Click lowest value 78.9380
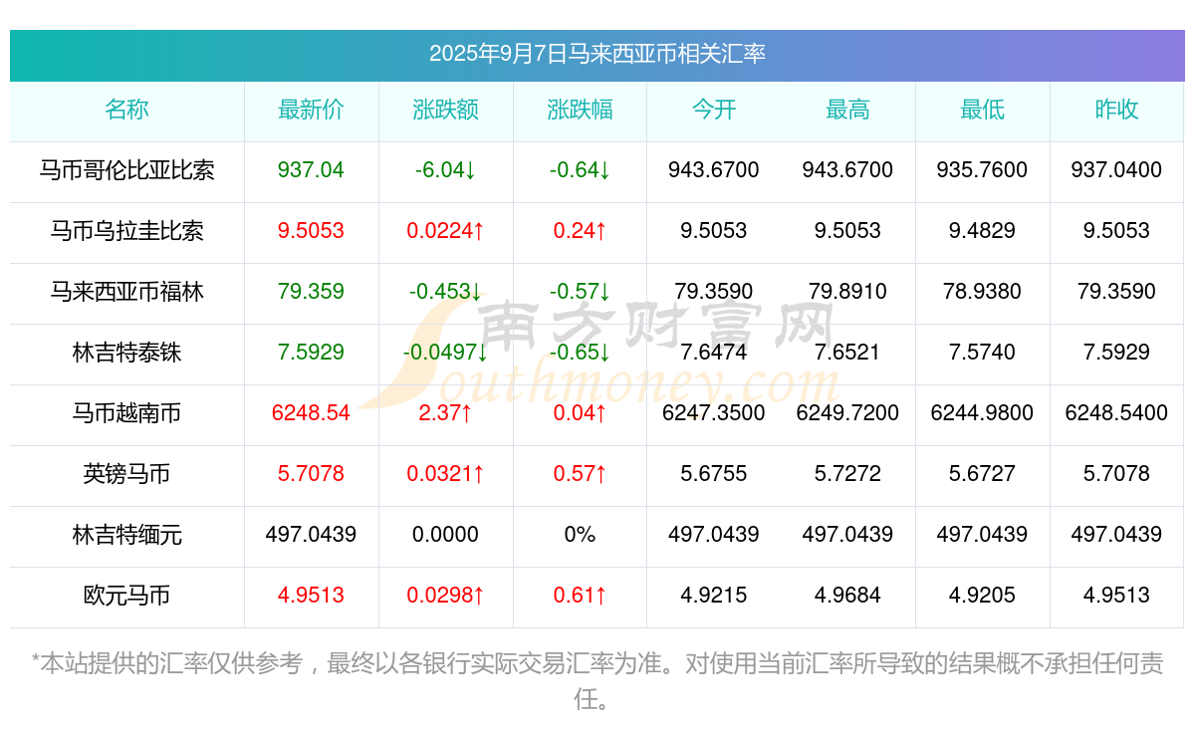The image size is (1195, 730). click(x=982, y=292)
